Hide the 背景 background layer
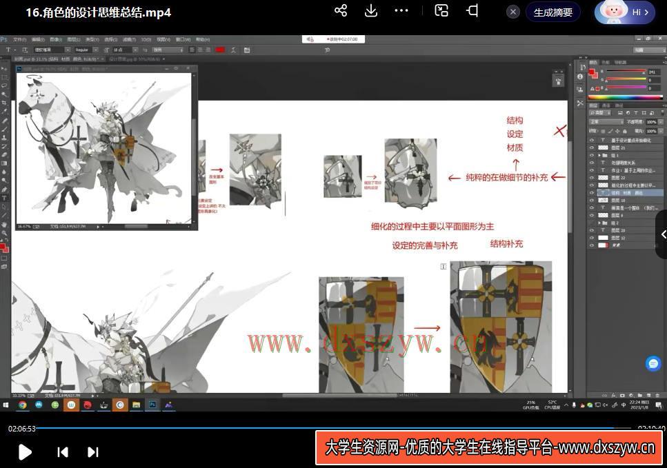The width and height of the screenshot is (667, 468). pyautogui.click(x=592, y=245)
